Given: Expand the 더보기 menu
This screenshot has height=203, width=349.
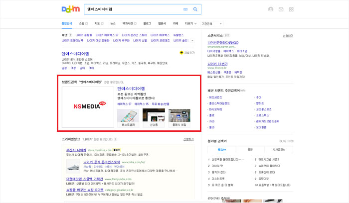Looking at the screenshot, I should (191, 23).
